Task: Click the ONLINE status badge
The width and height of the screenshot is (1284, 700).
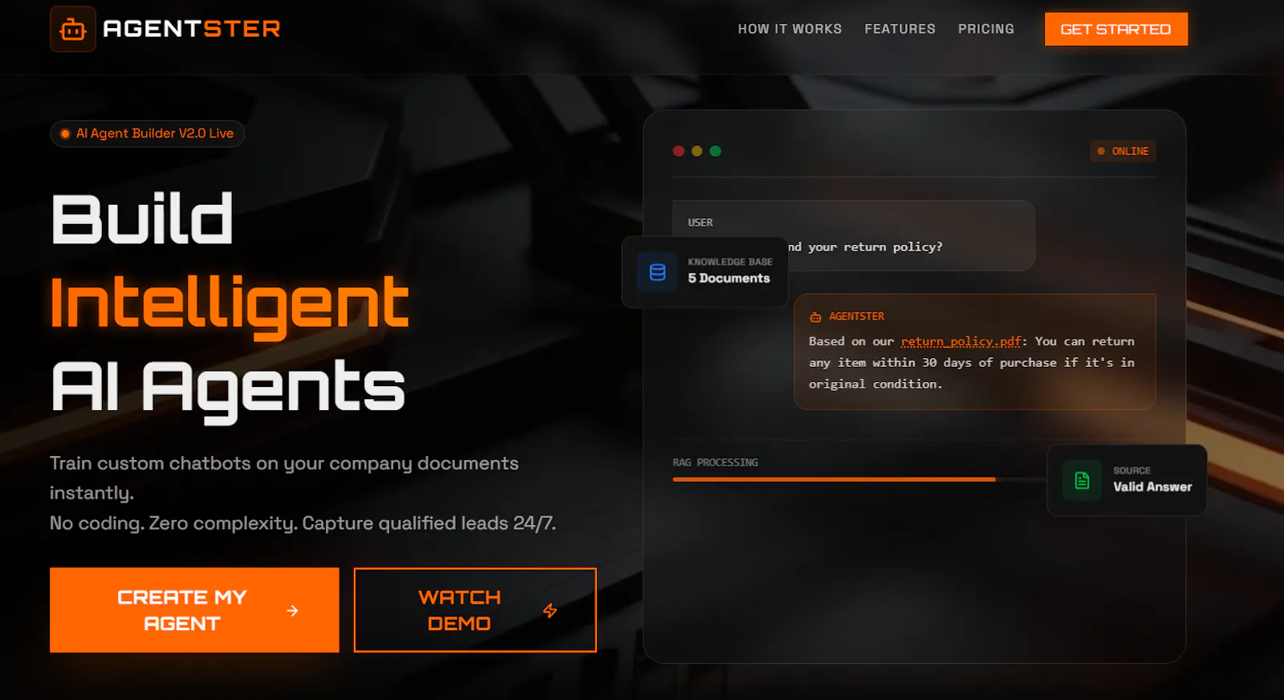Action: 1123,151
